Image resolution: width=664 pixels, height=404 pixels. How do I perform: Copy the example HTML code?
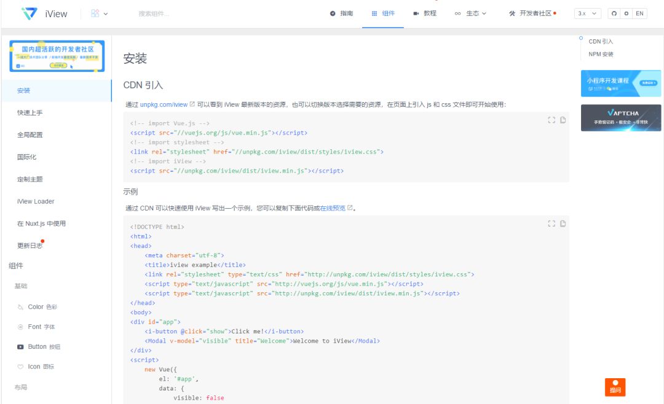click(563, 223)
